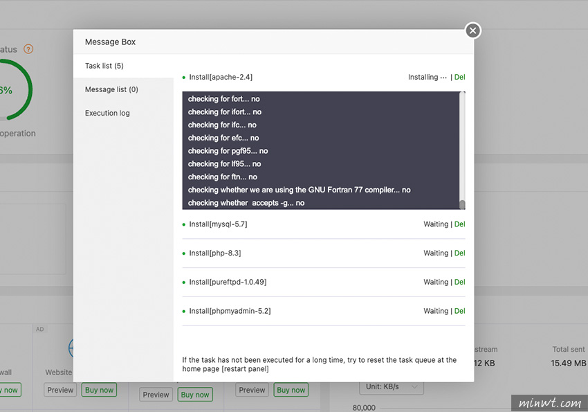This screenshot has height=412, width=588.
Task: Close the Message Box dialog
Action: point(473,30)
